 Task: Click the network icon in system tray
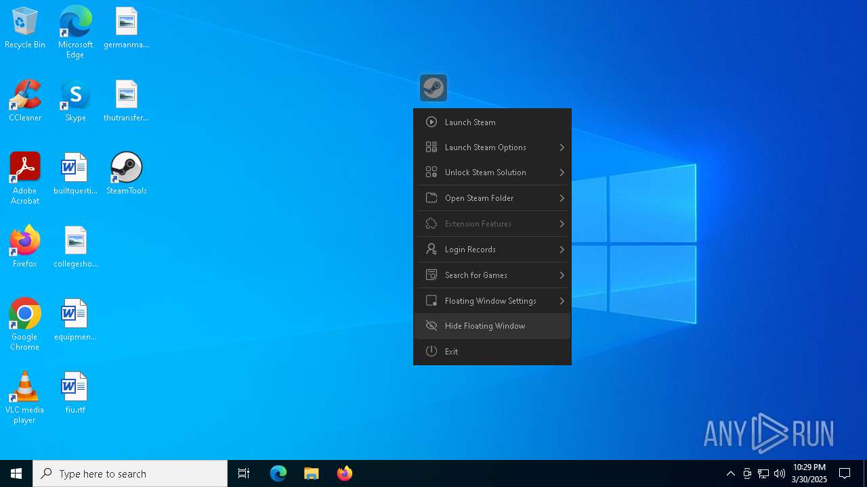[763, 473]
